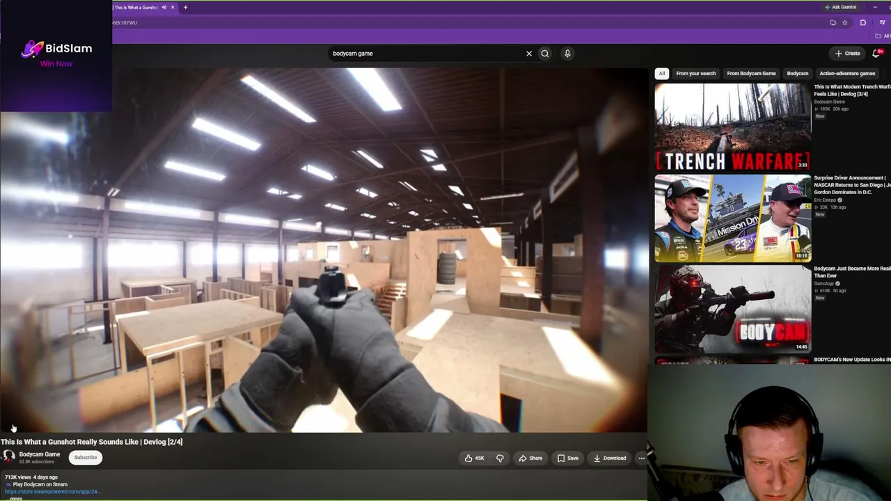The image size is (891, 501).
Task: Open YouTube notifications bell
Action: point(876,53)
